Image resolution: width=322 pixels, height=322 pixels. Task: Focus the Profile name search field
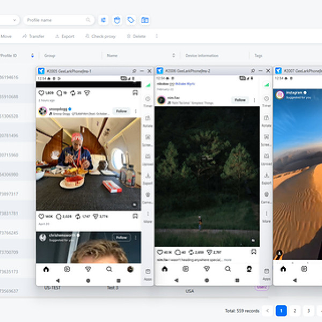pos(59,20)
